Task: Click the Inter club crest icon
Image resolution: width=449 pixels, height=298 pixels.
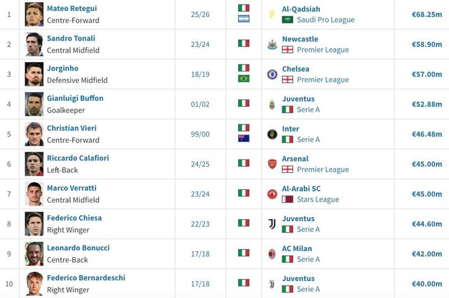Action: point(272,134)
